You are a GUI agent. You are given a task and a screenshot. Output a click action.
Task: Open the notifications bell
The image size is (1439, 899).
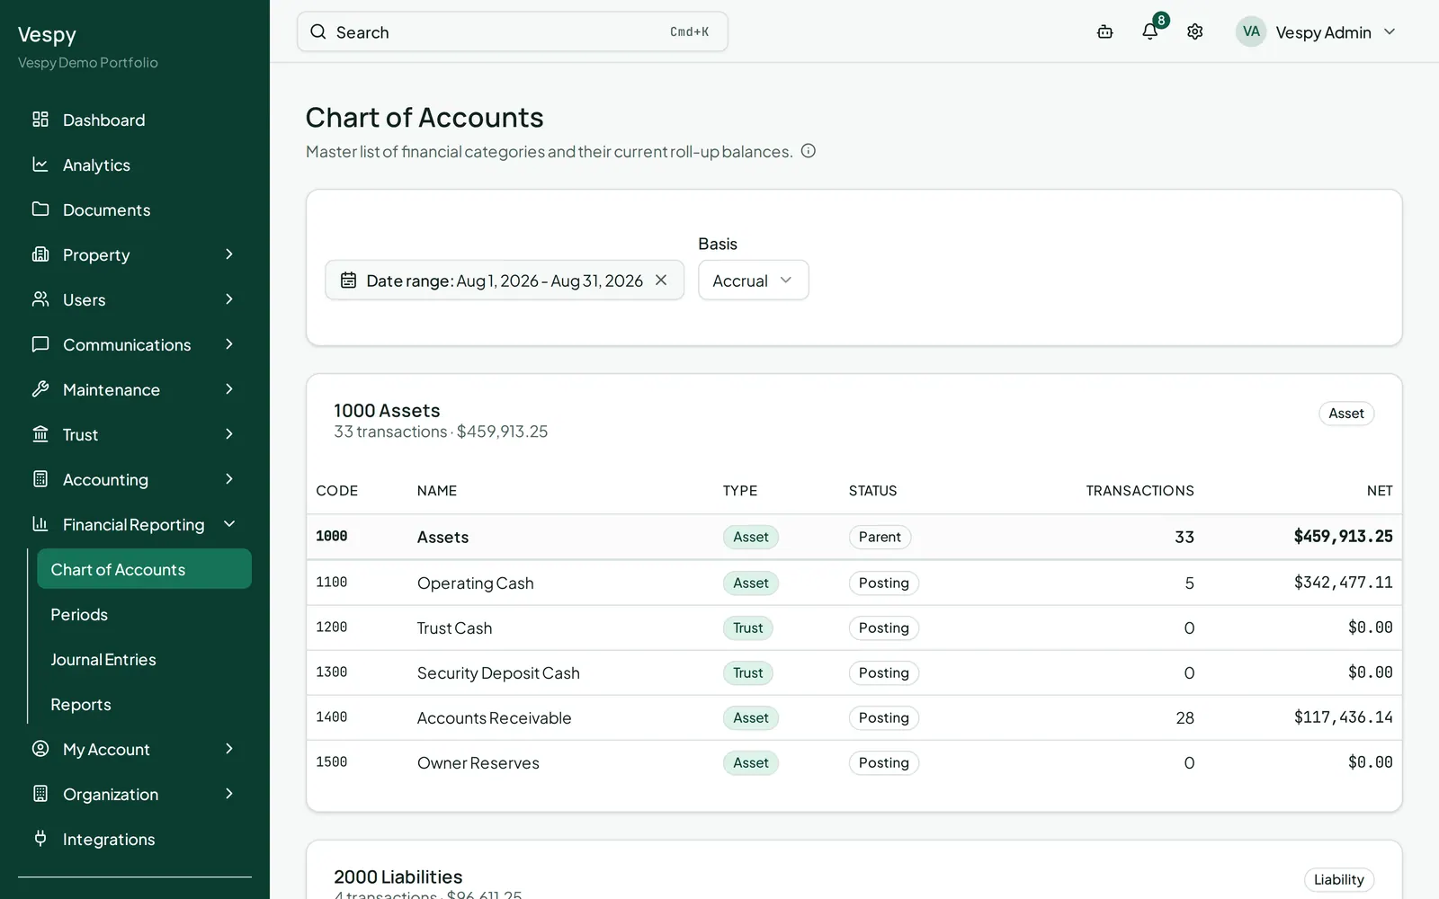point(1150,32)
